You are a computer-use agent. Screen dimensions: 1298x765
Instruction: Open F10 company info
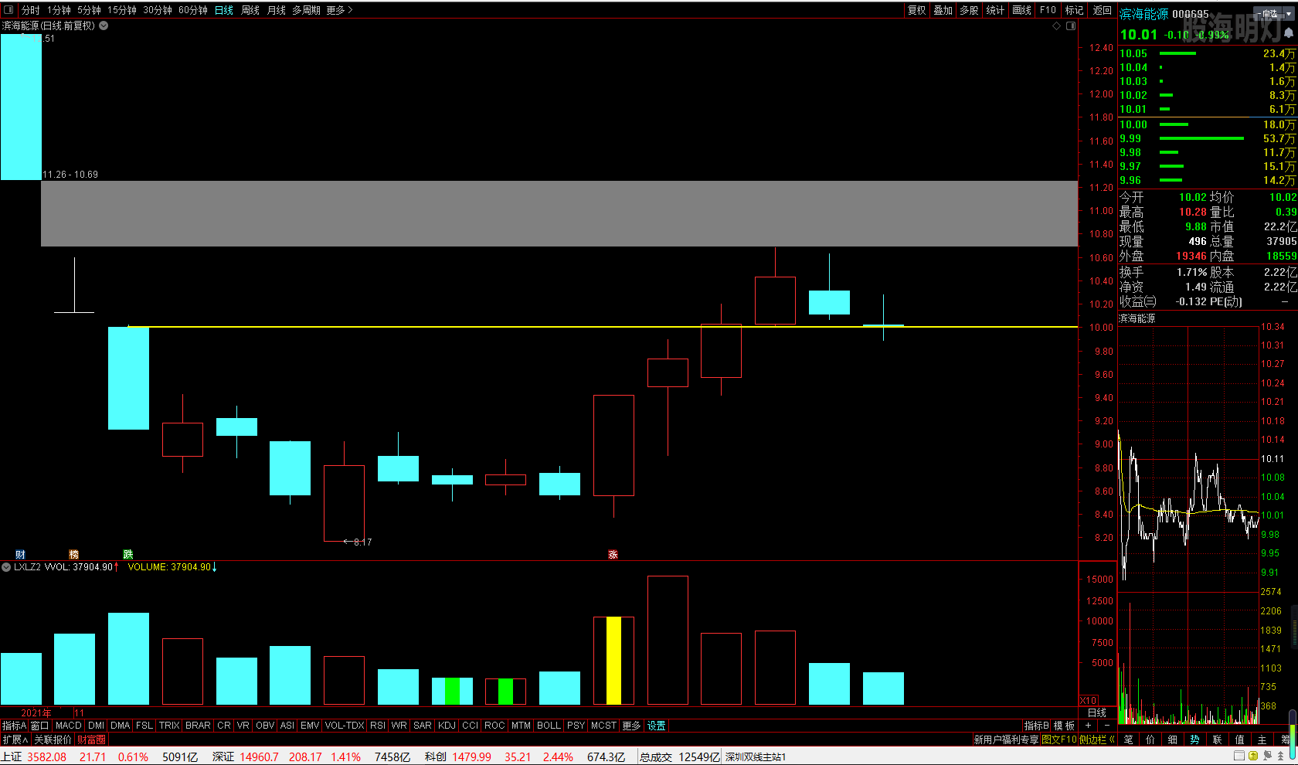point(1048,10)
